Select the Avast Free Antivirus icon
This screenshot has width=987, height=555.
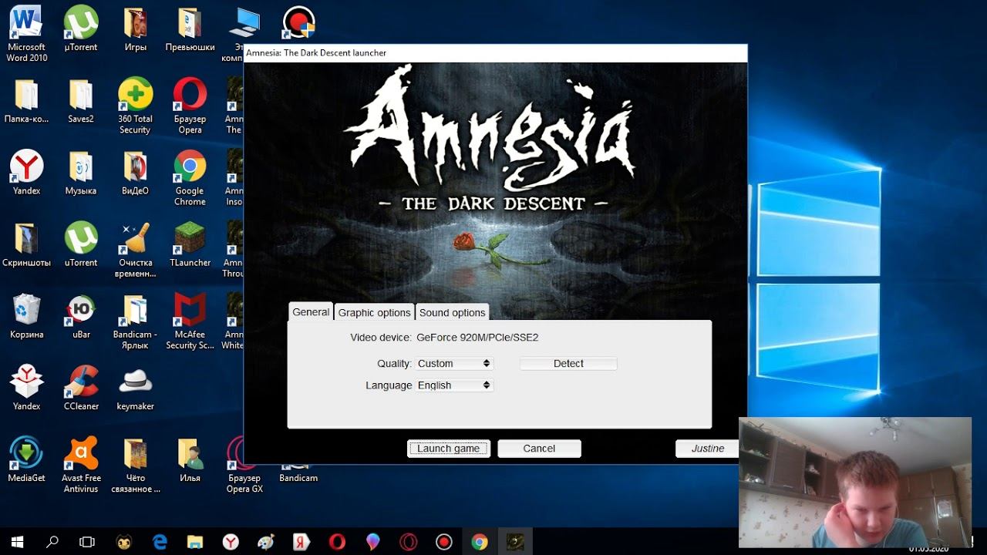[81, 465]
